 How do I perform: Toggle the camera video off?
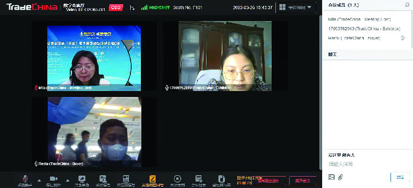click(x=53, y=179)
